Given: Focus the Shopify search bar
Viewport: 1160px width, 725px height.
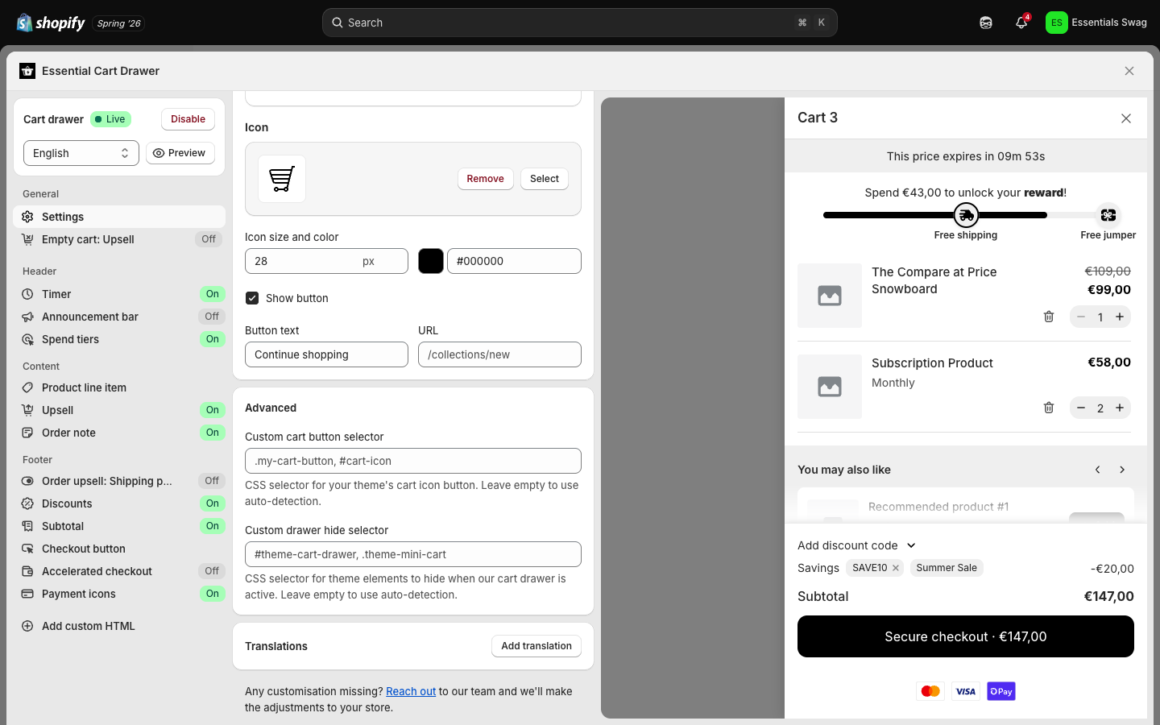Looking at the screenshot, I should (580, 23).
